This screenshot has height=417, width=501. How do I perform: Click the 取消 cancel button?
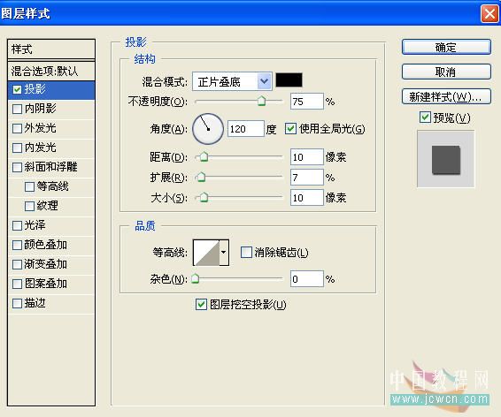point(446,72)
